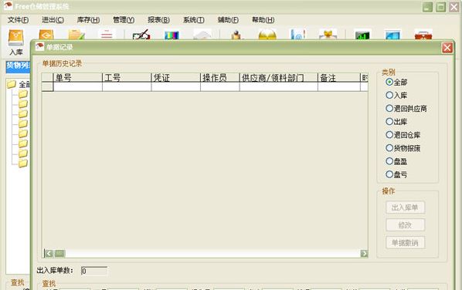Close the 单据记录 dialog
The width and height of the screenshot is (462, 290).
[x=447, y=47]
